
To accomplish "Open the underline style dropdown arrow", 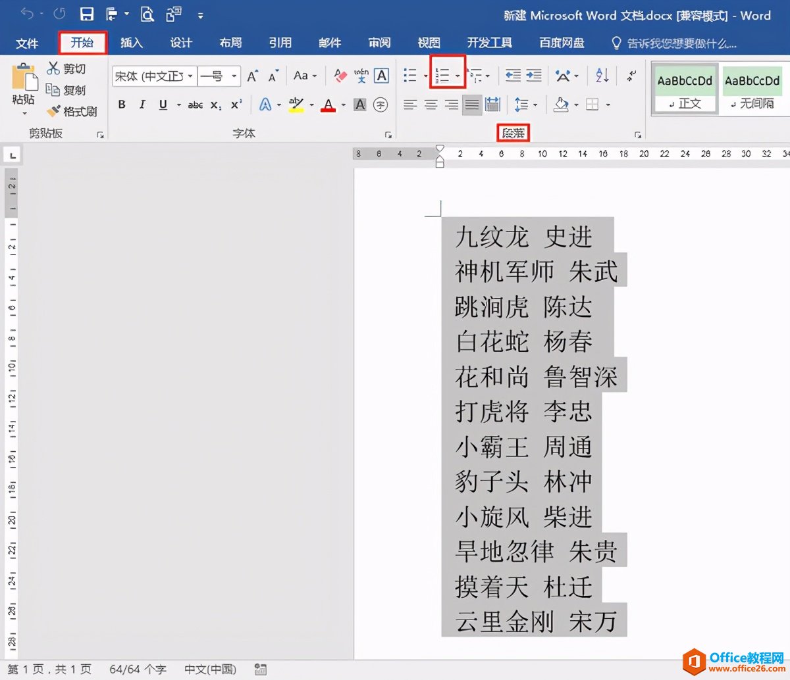I will point(178,105).
